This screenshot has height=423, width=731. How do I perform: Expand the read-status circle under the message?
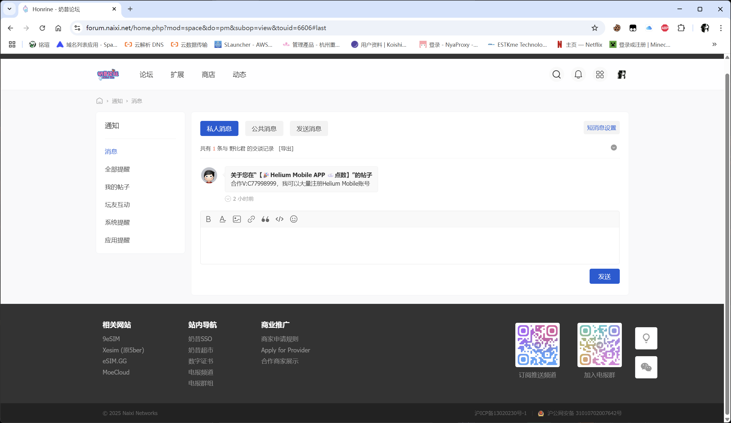click(x=227, y=198)
